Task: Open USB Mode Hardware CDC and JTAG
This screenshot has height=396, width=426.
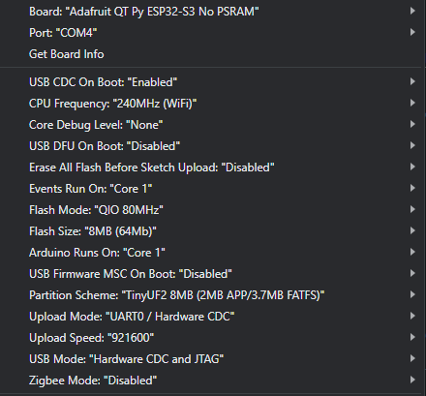Action: point(211,359)
